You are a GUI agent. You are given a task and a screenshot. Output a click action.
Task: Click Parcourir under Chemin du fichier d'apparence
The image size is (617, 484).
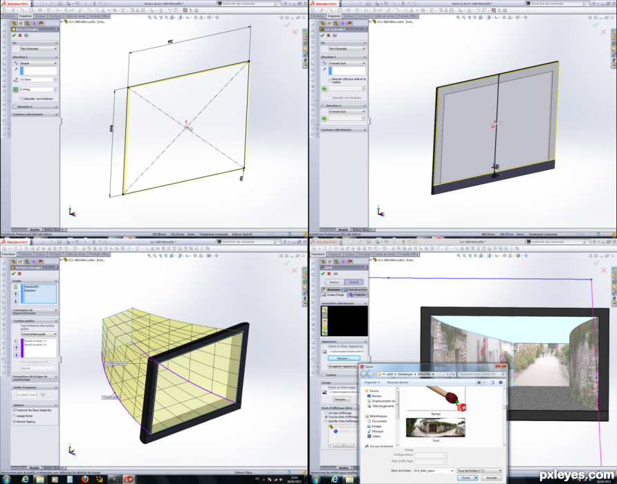[x=344, y=358]
